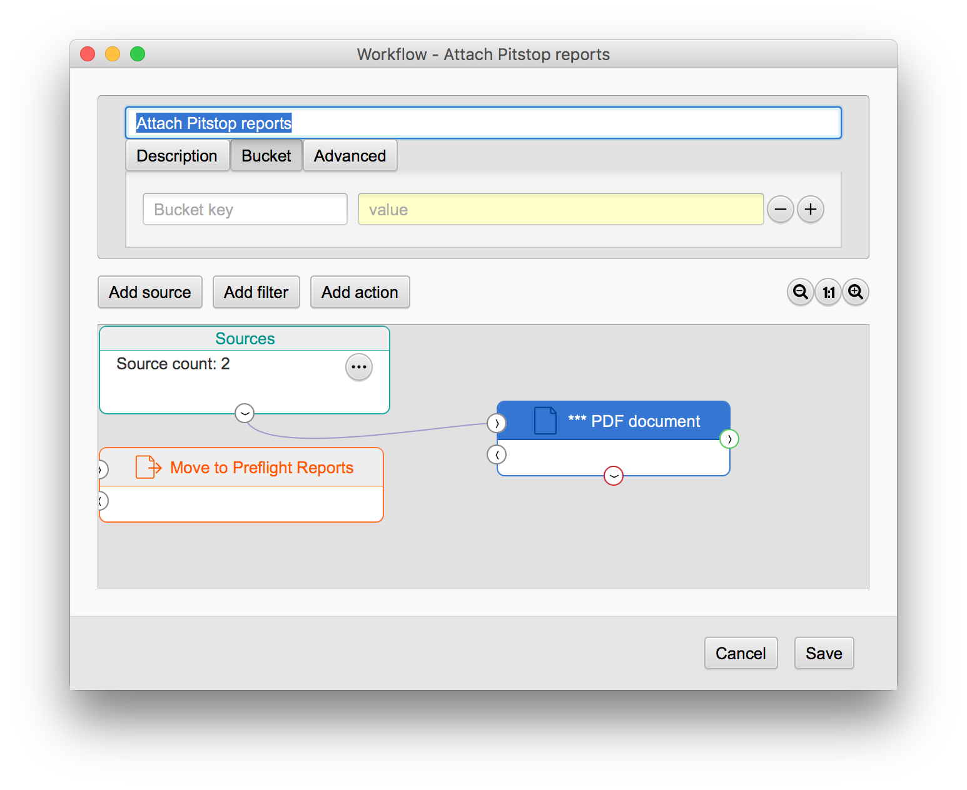Viewport: 967px width, 790px height.
Task: Zoom out the workflow canvas
Action: (x=800, y=292)
